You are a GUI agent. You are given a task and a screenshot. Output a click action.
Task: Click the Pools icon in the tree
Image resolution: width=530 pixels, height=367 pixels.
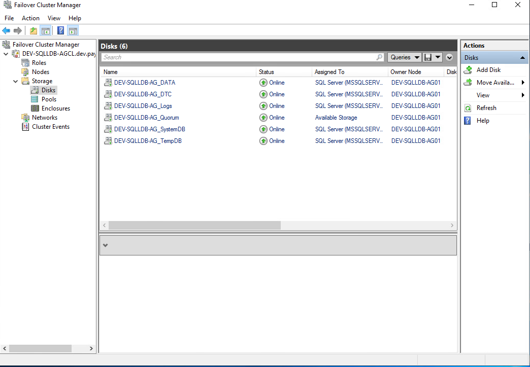tap(35, 99)
